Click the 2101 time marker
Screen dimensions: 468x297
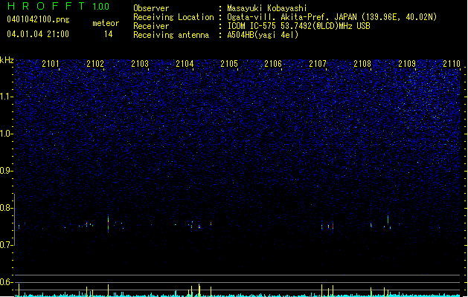click(x=51, y=64)
